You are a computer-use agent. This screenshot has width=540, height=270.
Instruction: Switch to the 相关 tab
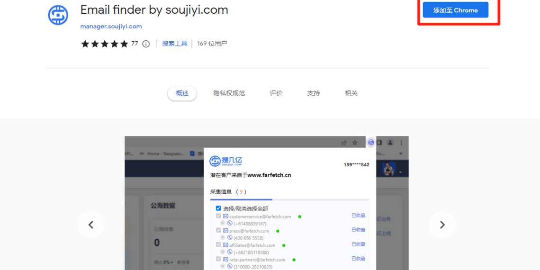pyautogui.click(x=351, y=93)
